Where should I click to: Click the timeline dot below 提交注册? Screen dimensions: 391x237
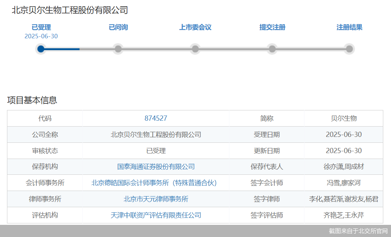click(x=272, y=49)
